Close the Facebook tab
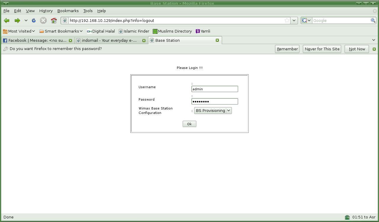The width and height of the screenshot is (379, 222). 70,40
